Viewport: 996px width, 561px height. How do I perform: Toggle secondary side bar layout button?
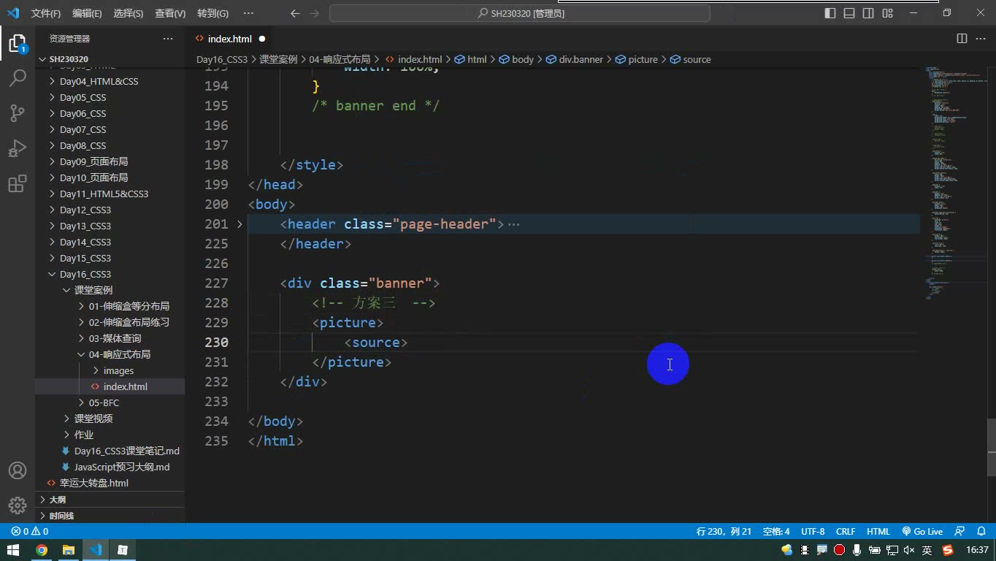coord(868,13)
